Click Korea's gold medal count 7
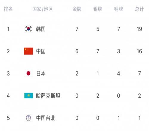 77,29
